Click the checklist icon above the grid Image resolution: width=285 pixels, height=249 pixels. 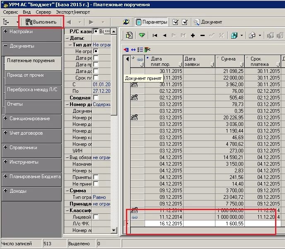coord(140,50)
